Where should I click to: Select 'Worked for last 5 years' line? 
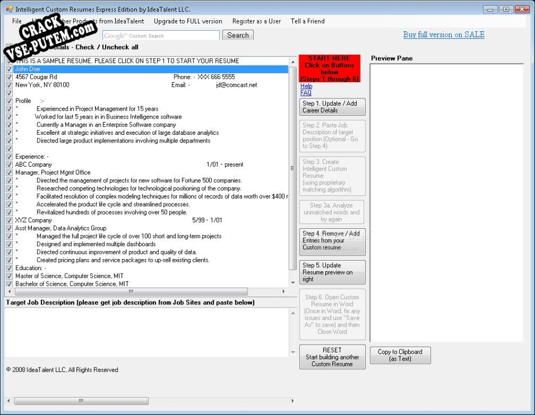pos(108,117)
